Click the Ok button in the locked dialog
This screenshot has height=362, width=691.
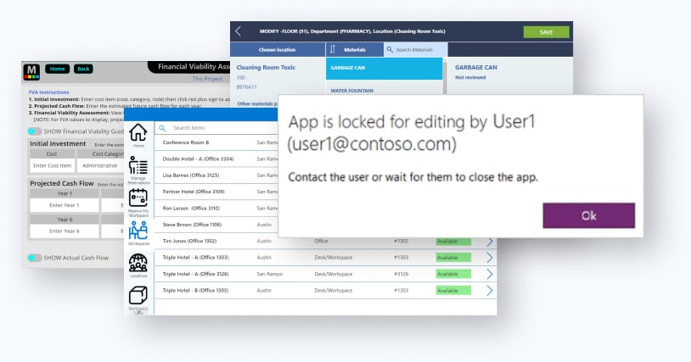coord(589,215)
